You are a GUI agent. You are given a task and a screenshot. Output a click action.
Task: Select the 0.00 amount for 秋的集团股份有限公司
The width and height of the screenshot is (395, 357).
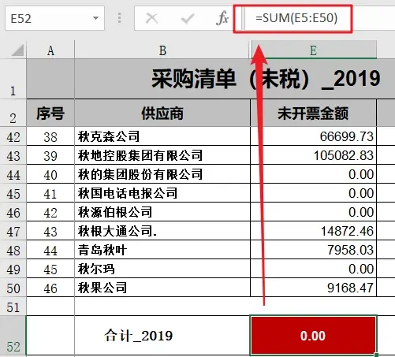(314, 174)
